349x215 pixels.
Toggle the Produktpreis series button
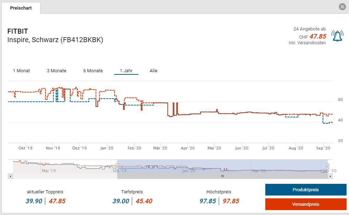click(305, 190)
